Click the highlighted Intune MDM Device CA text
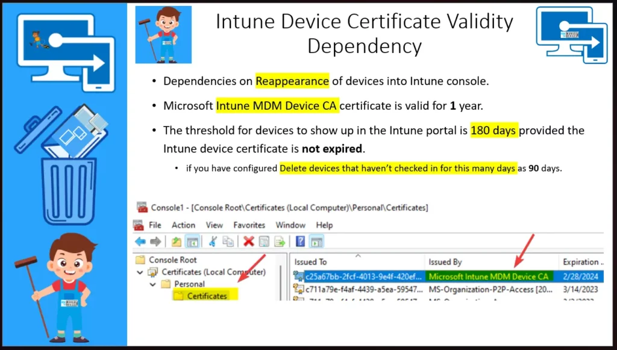The height and width of the screenshot is (350, 617). tap(277, 106)
